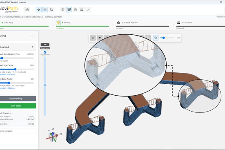Select the meshing grid toolbar icon
Image resolution: width=225 pixels, height=150 pixels.
(69, 10)
